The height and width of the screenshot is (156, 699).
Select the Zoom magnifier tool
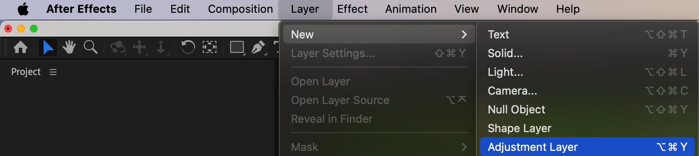tap(90, 47)
